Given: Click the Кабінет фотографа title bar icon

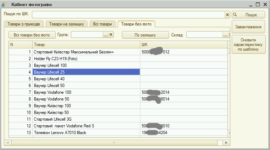Looking at the screenshot, I should pyautogui.click(x=5, y=5).
